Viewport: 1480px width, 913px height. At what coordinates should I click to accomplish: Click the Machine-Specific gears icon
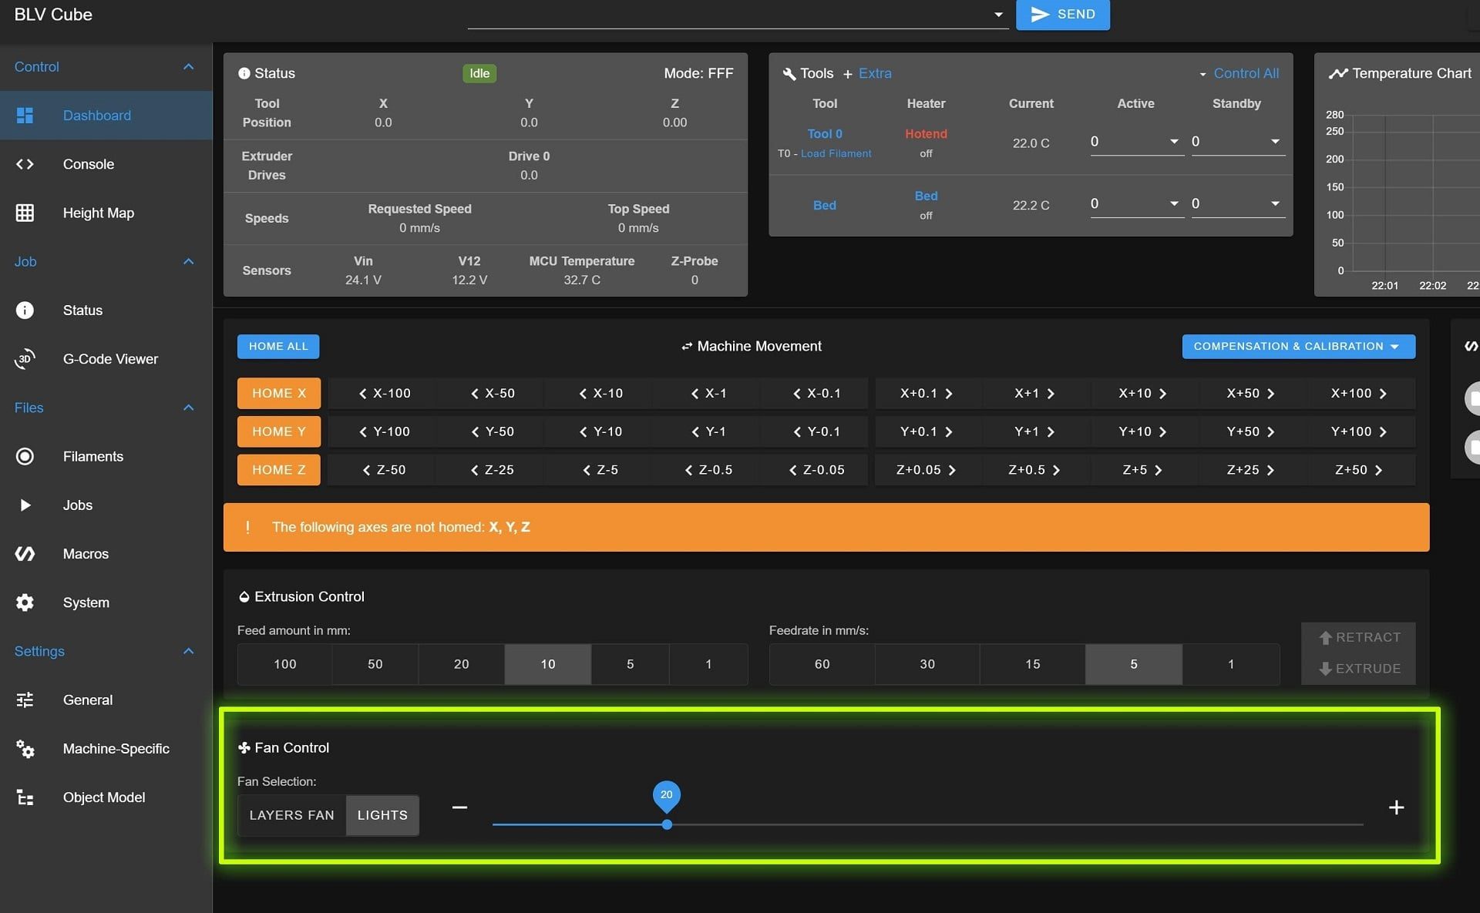25,748
